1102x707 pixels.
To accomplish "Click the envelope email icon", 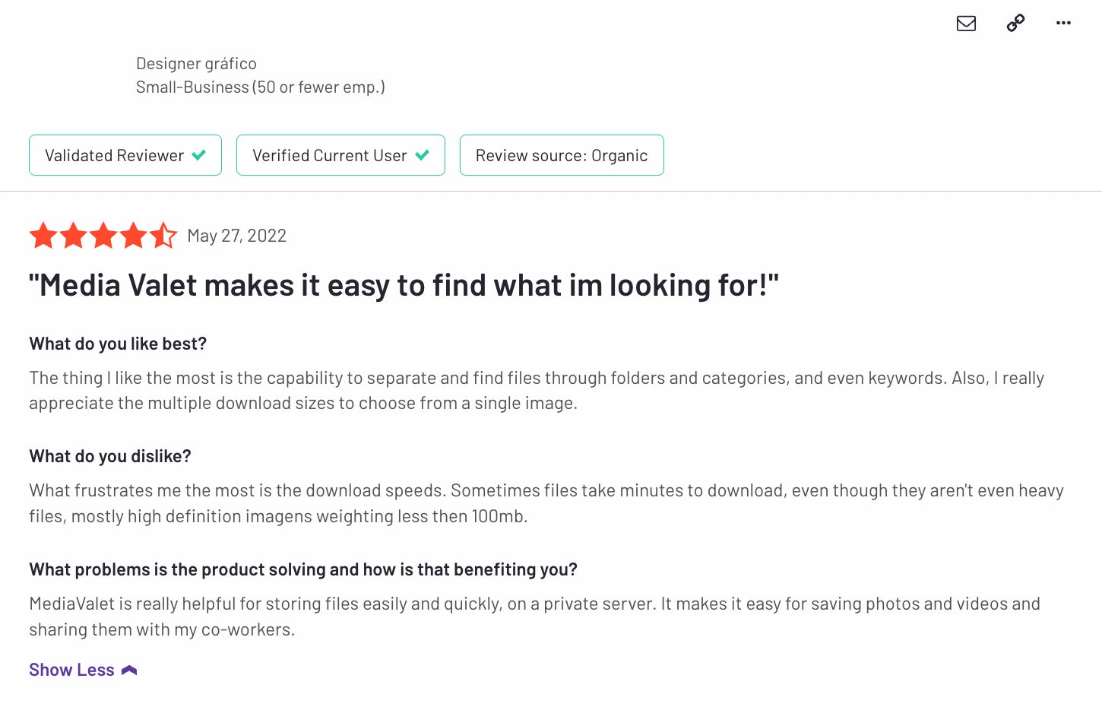I will click(966, 24).
